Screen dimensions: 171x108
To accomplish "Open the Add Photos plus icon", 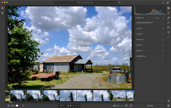I will tap(2, 8).
